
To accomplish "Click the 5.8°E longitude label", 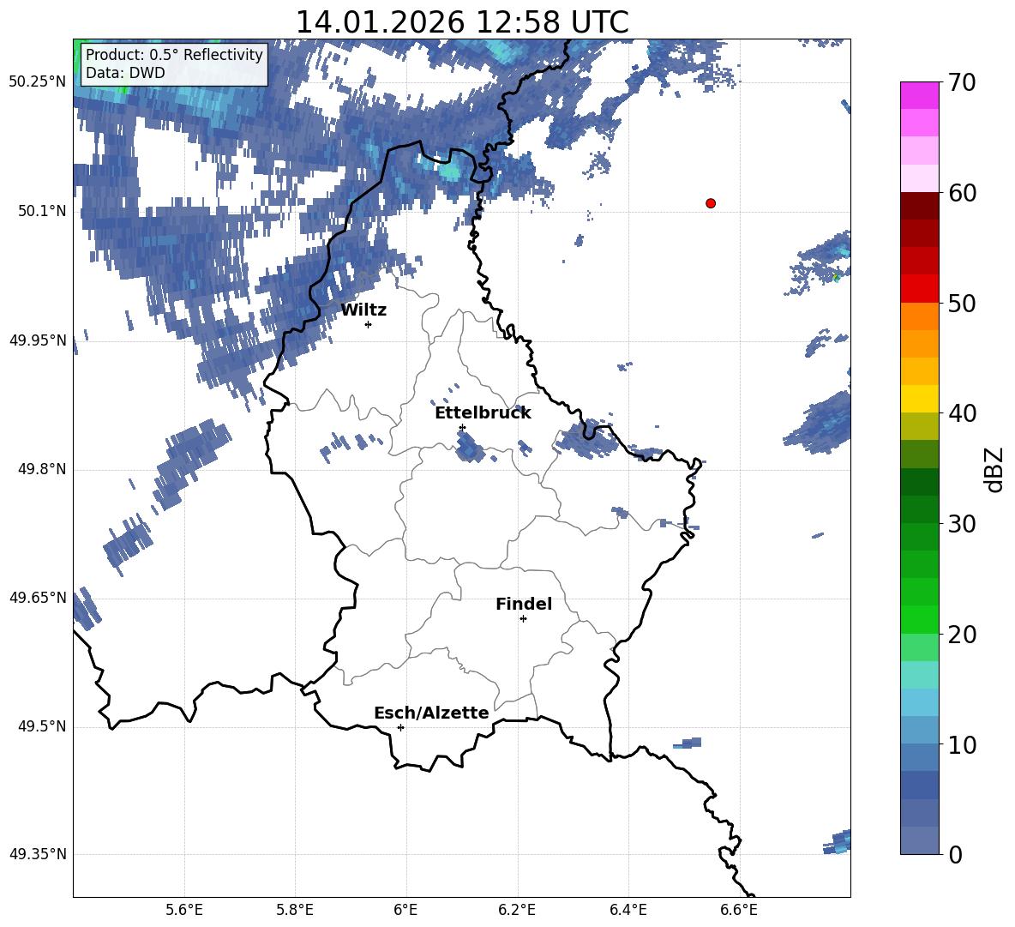I will [x=295, y=911].
